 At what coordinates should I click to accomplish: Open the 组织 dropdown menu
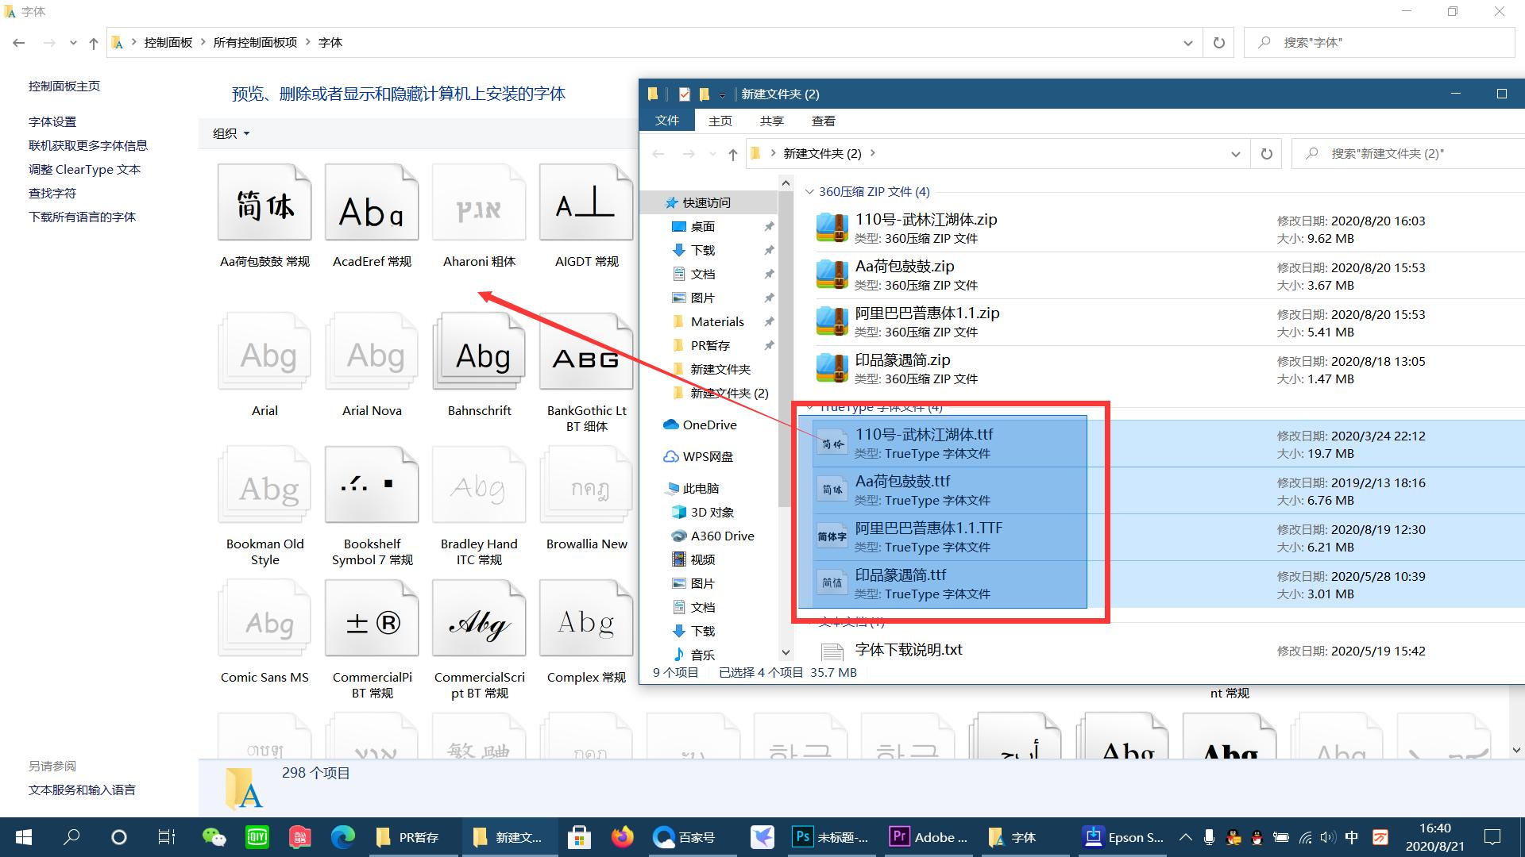pos(230,133)
